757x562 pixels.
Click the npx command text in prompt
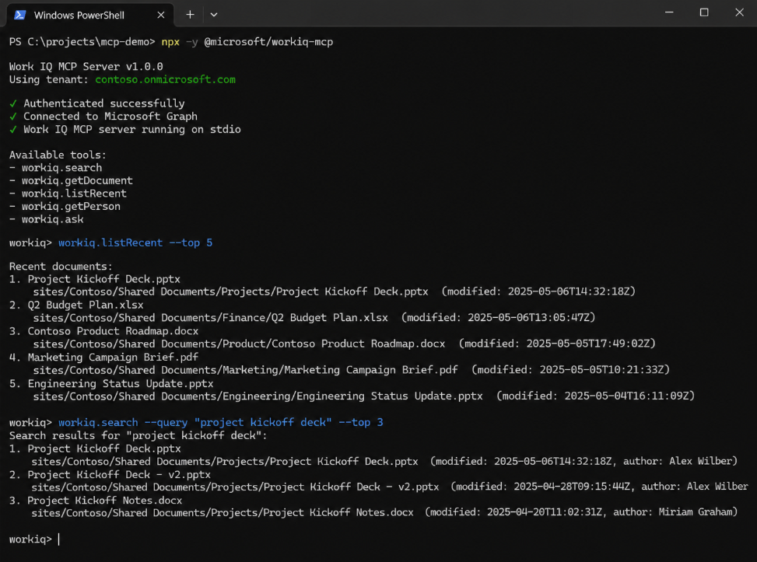170,42
